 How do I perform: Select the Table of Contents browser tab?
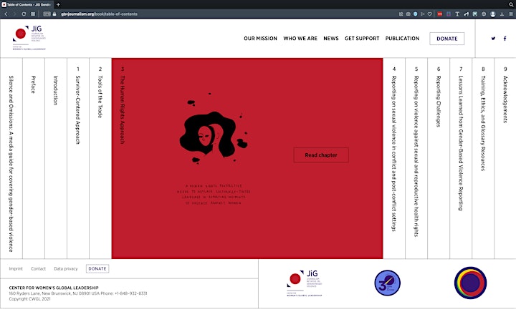[27, 4]
